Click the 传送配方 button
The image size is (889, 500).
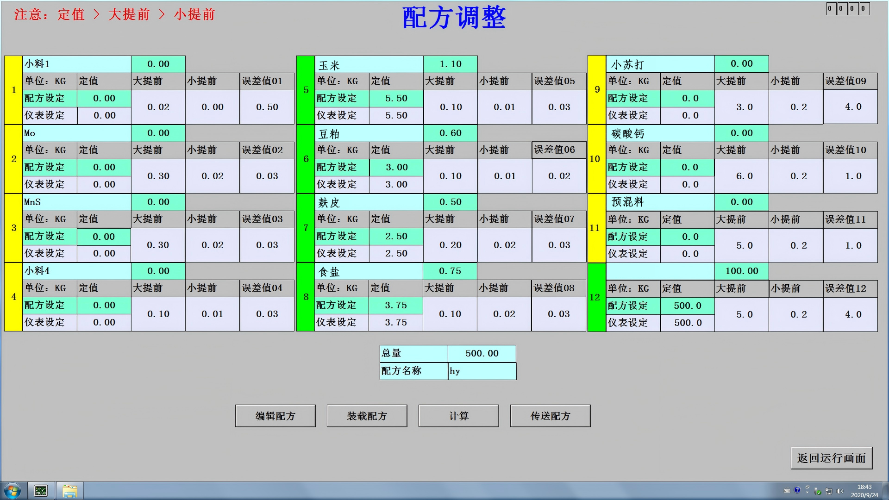[550, 416]
